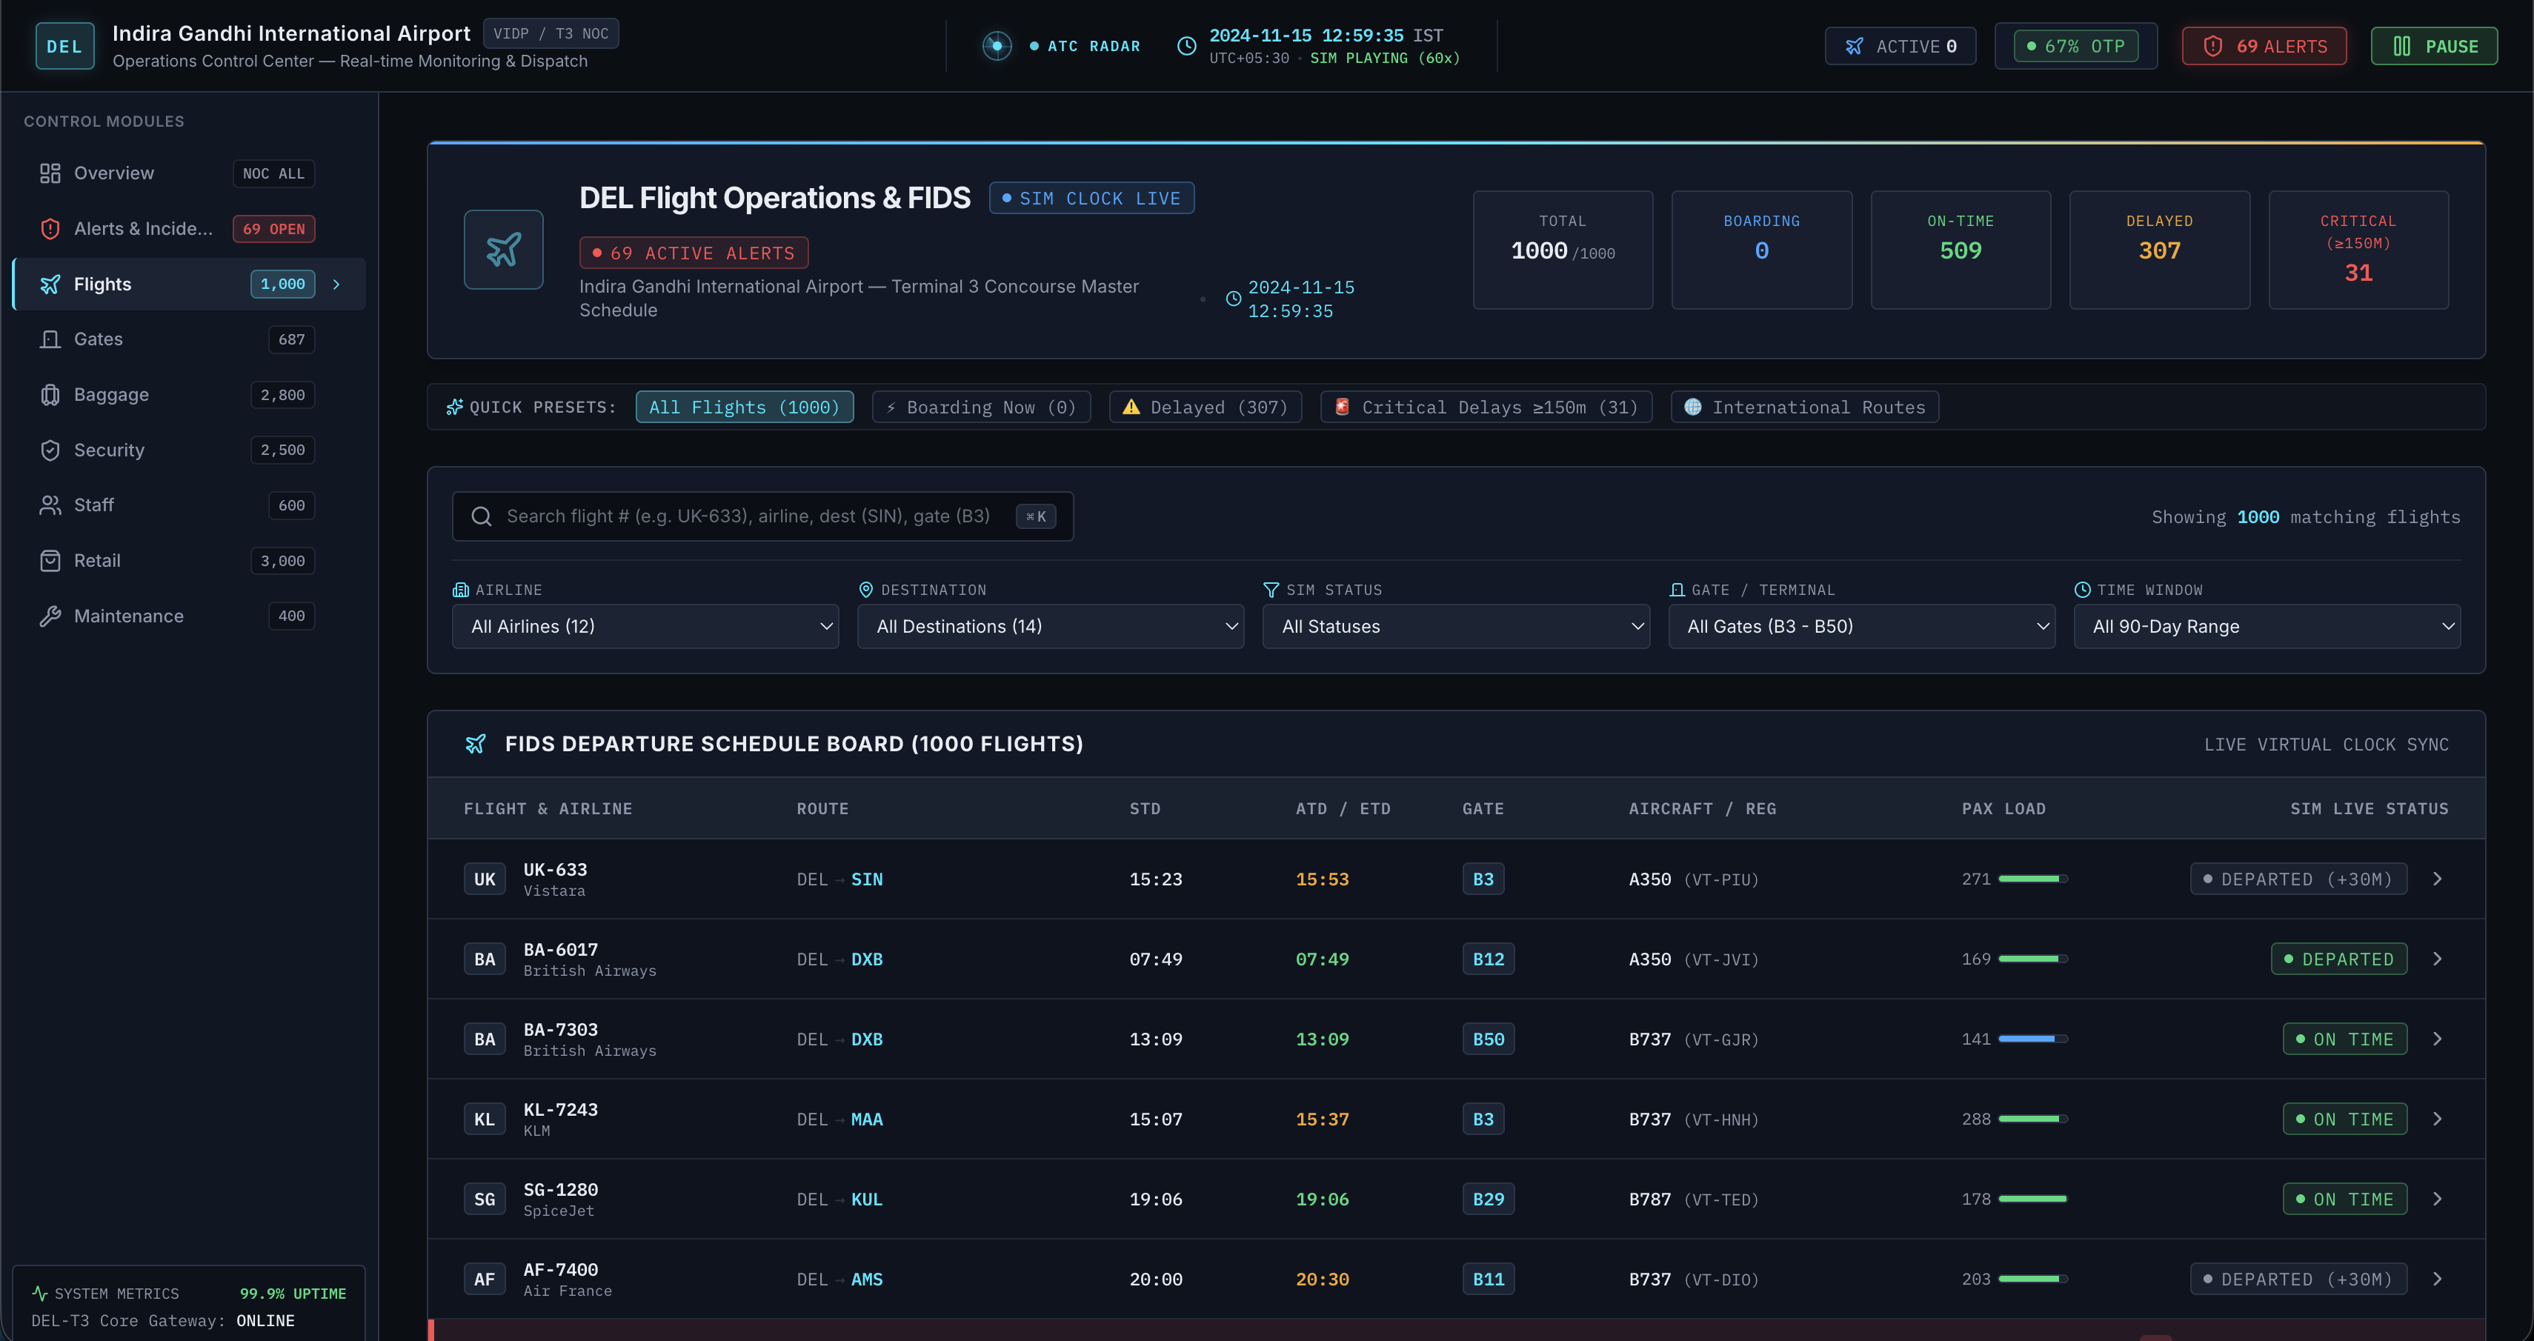Click the 69 ALERTS button in header

(2264, 46)
